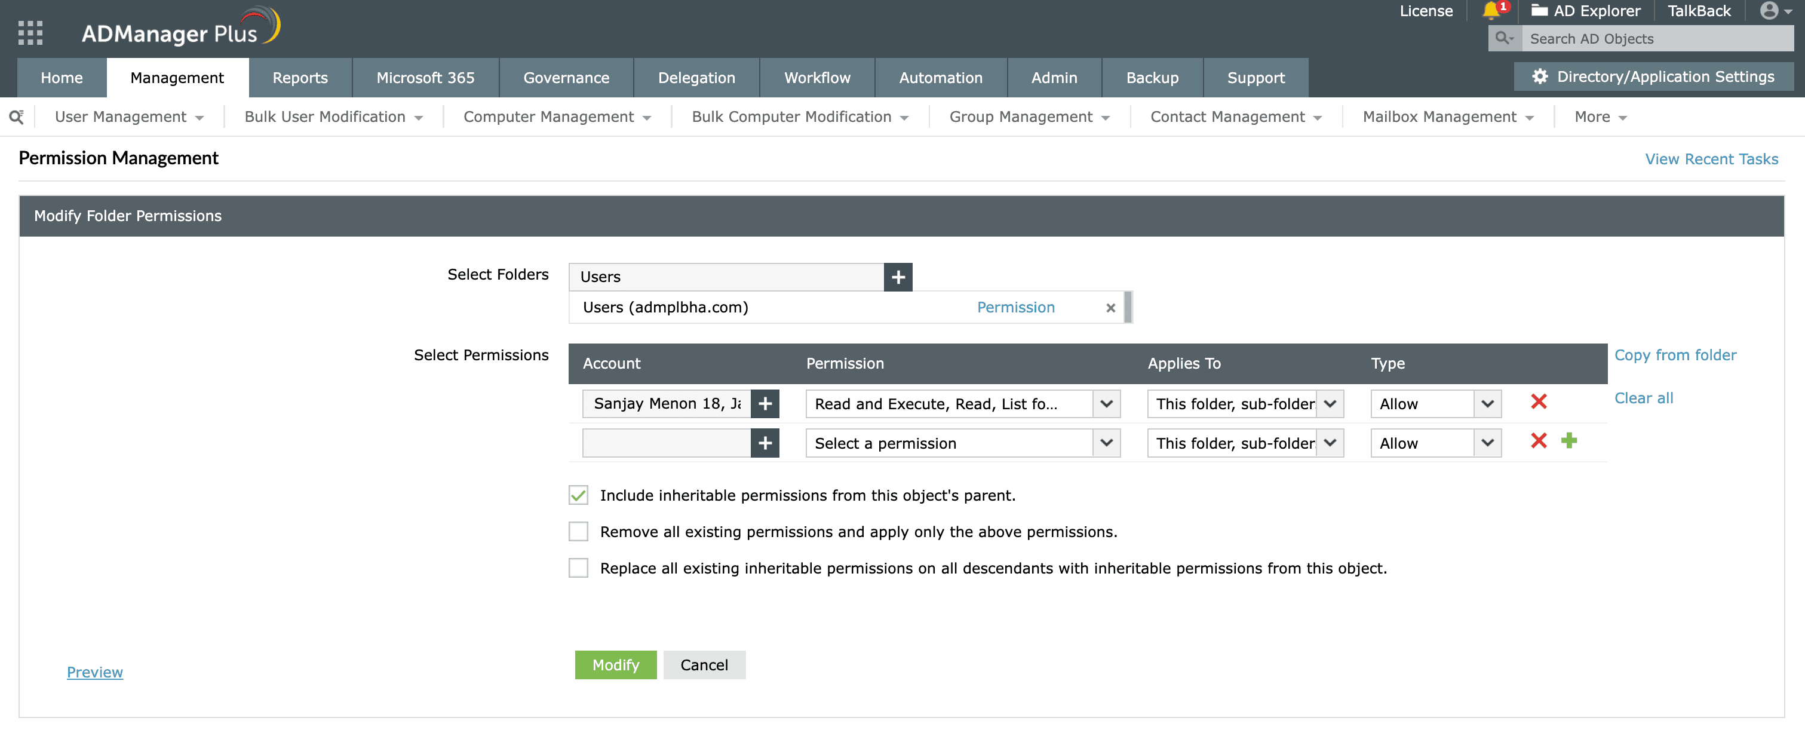
Task: Click the Permission link for Users folder
Action: pos(1015,308)
